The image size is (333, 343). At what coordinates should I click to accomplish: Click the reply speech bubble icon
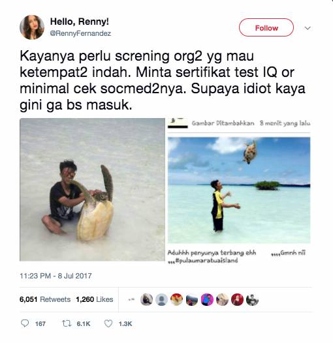(x=25, y=323)
